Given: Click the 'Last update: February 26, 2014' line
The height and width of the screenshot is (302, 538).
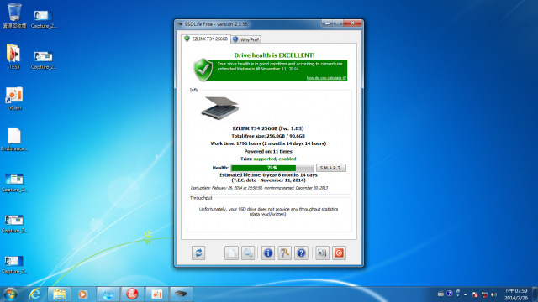Looking at the screenshot, I should click(259, 188).
